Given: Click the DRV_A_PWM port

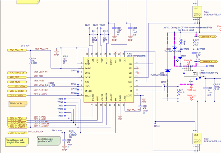Looking at the screenshot, I should click(x=17, y=118).
